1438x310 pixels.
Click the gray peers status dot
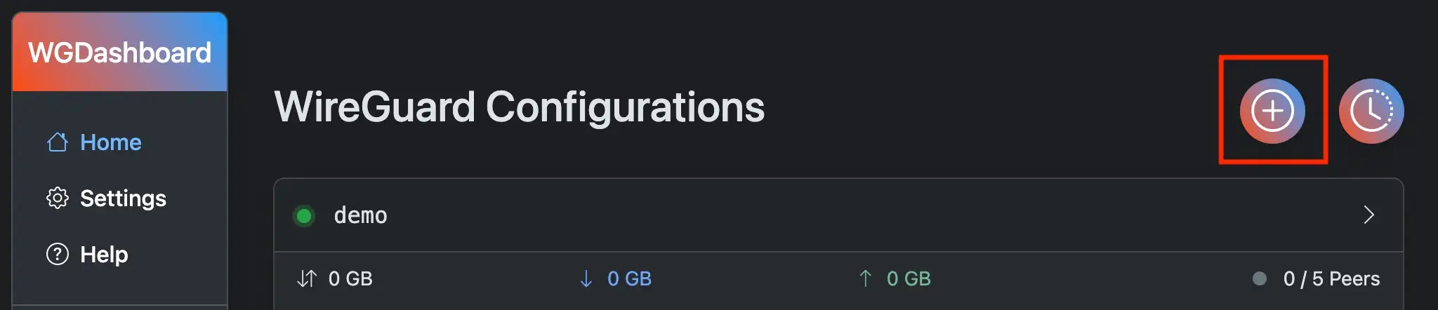click(x=1260, y=278)
